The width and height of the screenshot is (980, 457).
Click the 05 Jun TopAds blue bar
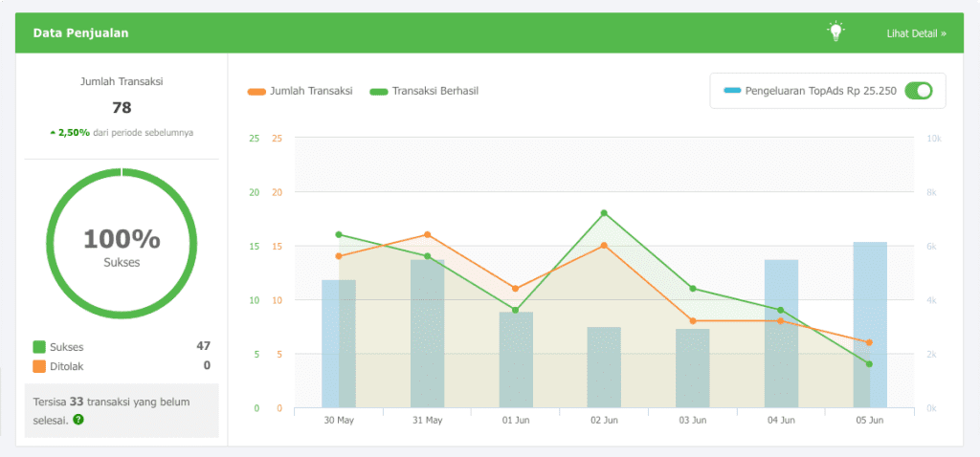tap(870, 325)
